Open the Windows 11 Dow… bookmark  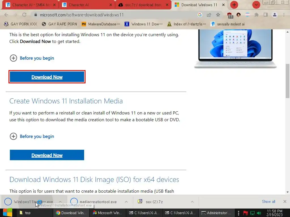click(x=144, y=24)
